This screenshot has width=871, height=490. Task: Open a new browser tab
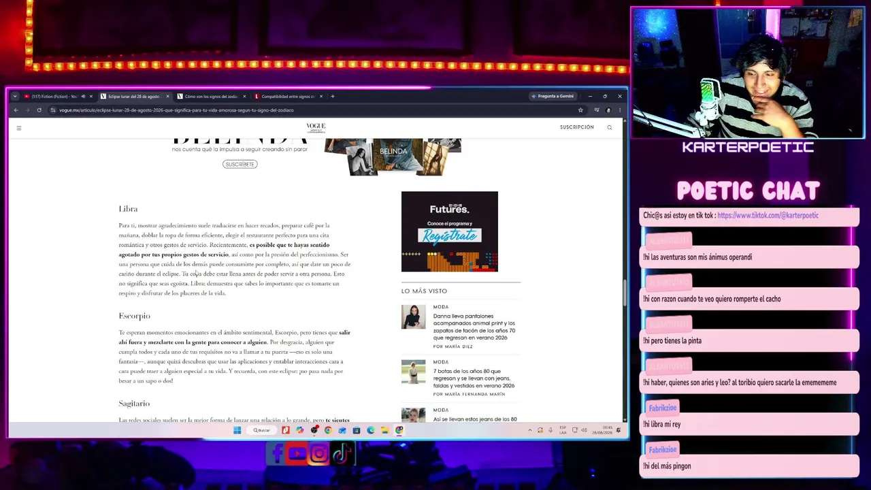coord(332,96)
